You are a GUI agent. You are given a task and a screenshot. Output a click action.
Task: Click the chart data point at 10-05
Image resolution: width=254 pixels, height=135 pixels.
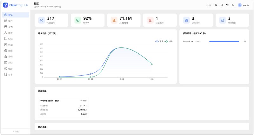click(152, 64)
